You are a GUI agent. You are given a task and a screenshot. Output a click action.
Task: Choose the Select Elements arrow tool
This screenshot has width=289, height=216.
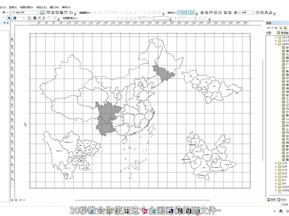[9, 18]
